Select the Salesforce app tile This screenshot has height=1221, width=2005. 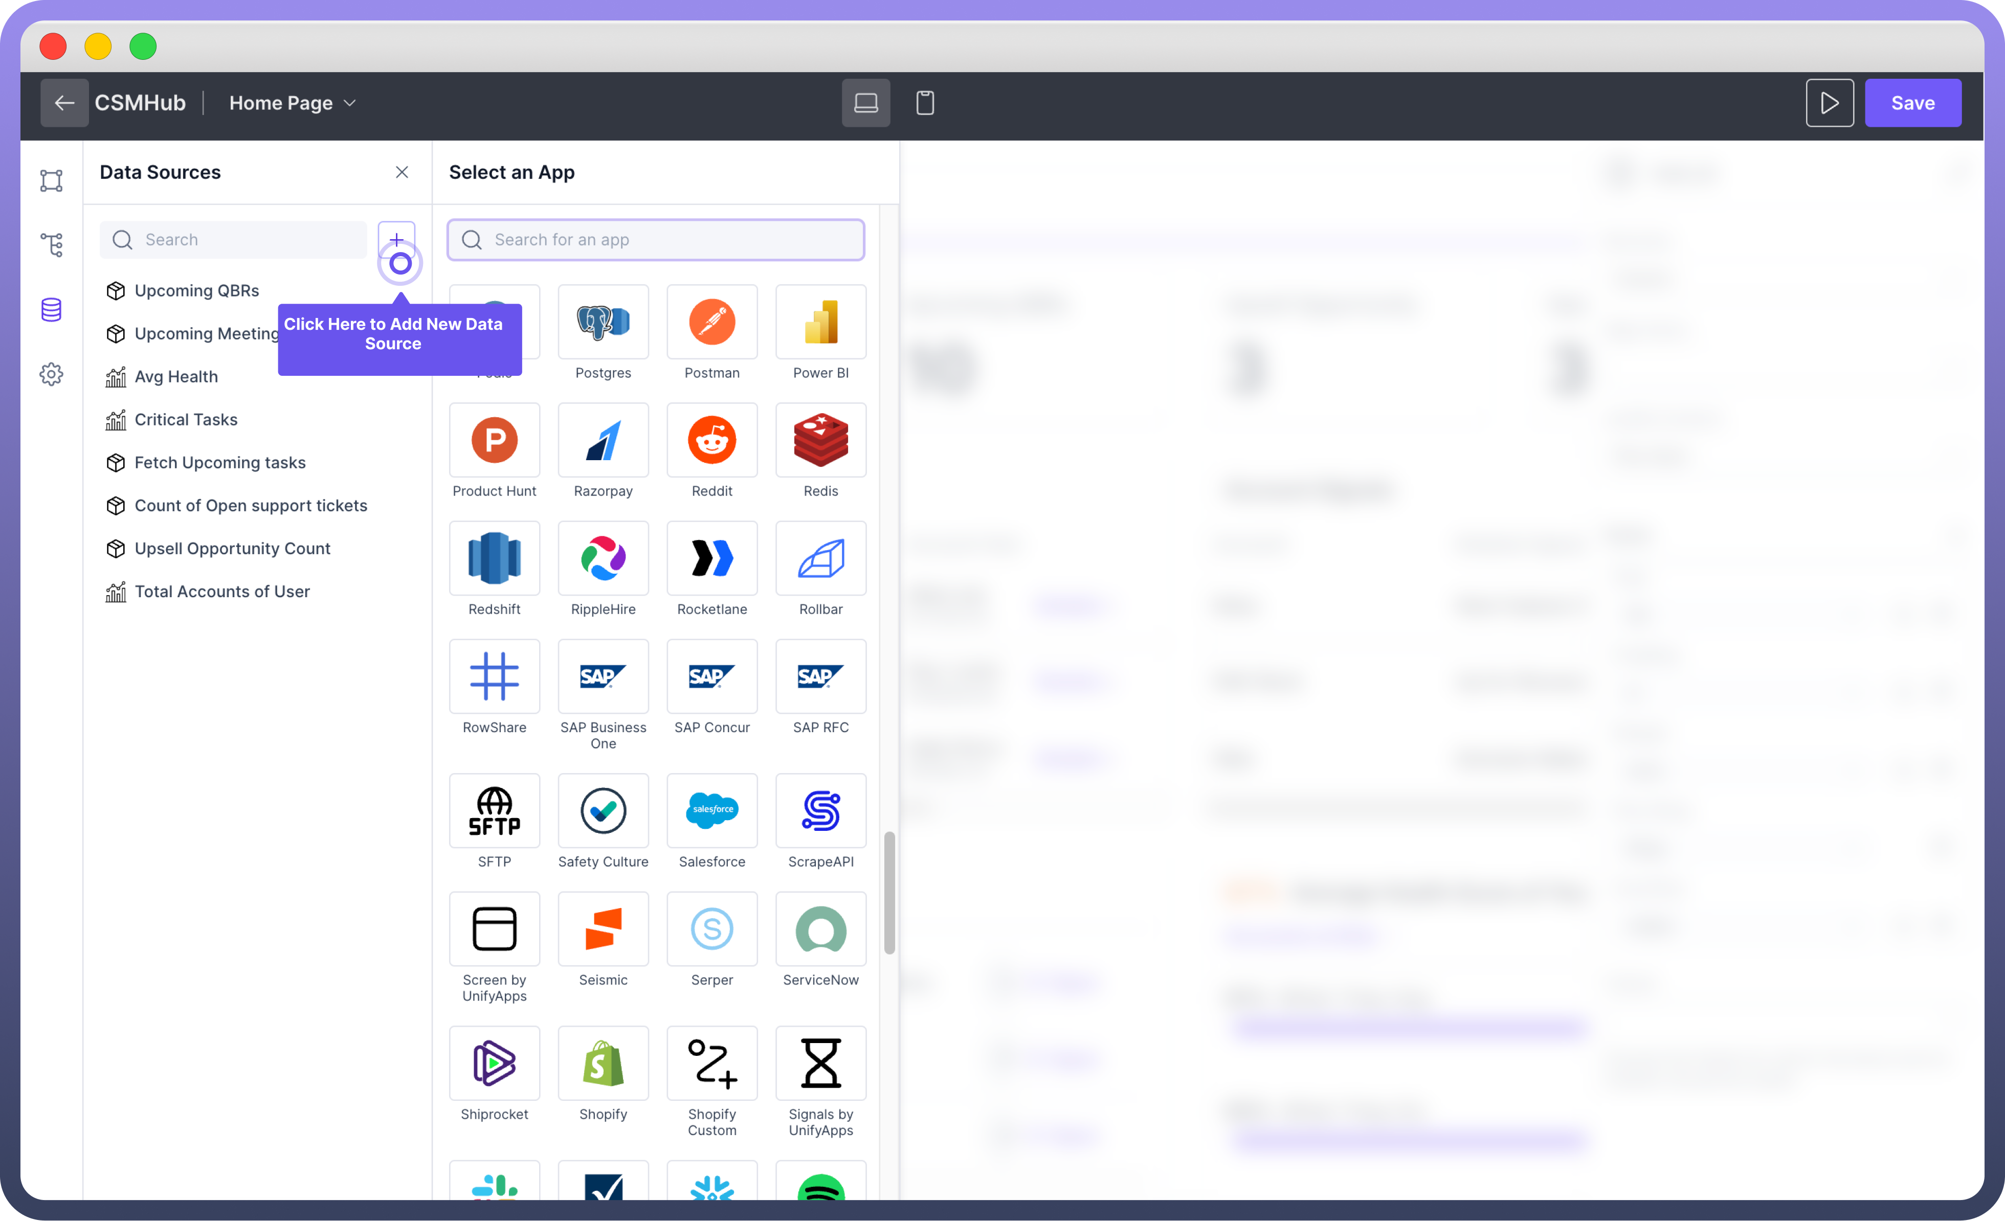711,810
